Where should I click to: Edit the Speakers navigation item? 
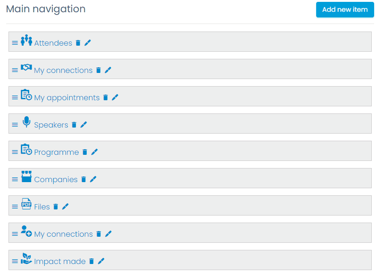point(83,125)
